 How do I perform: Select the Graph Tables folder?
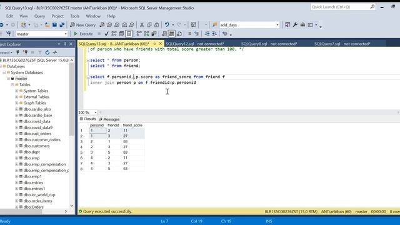click(35, 103)
